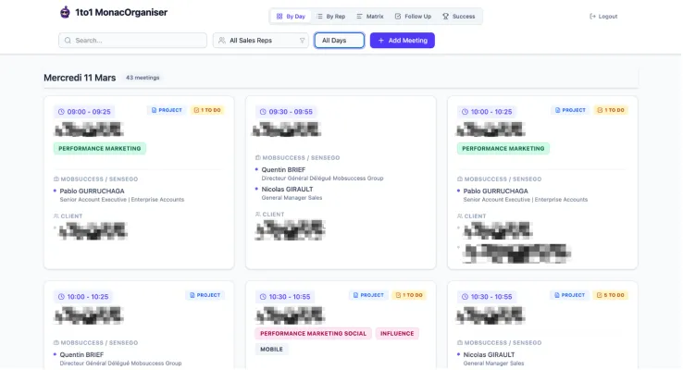Focus the Search input field

point(133,41)
